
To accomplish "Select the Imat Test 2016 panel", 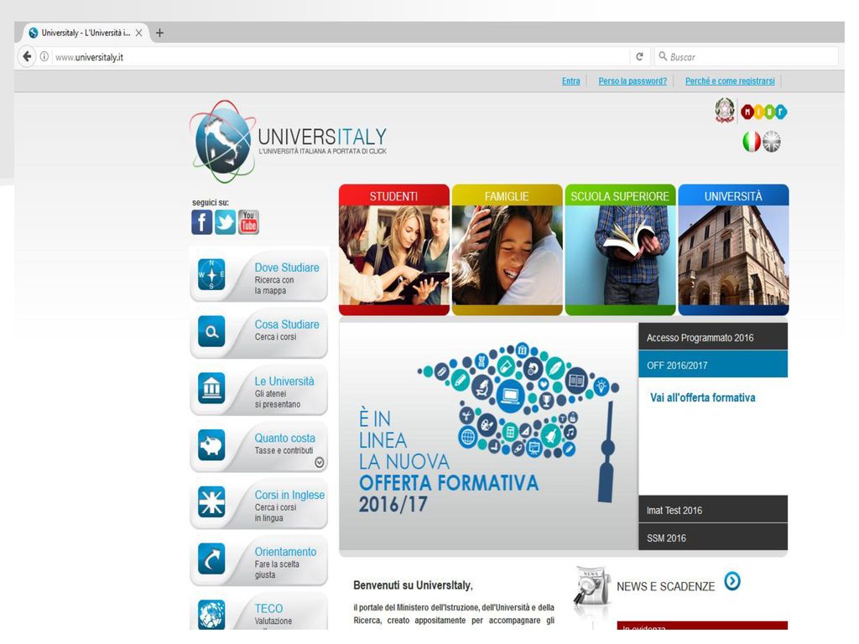I will 713,509.
